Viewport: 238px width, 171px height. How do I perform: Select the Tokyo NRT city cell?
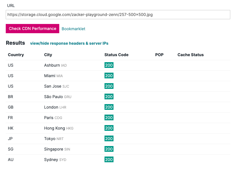54,139
